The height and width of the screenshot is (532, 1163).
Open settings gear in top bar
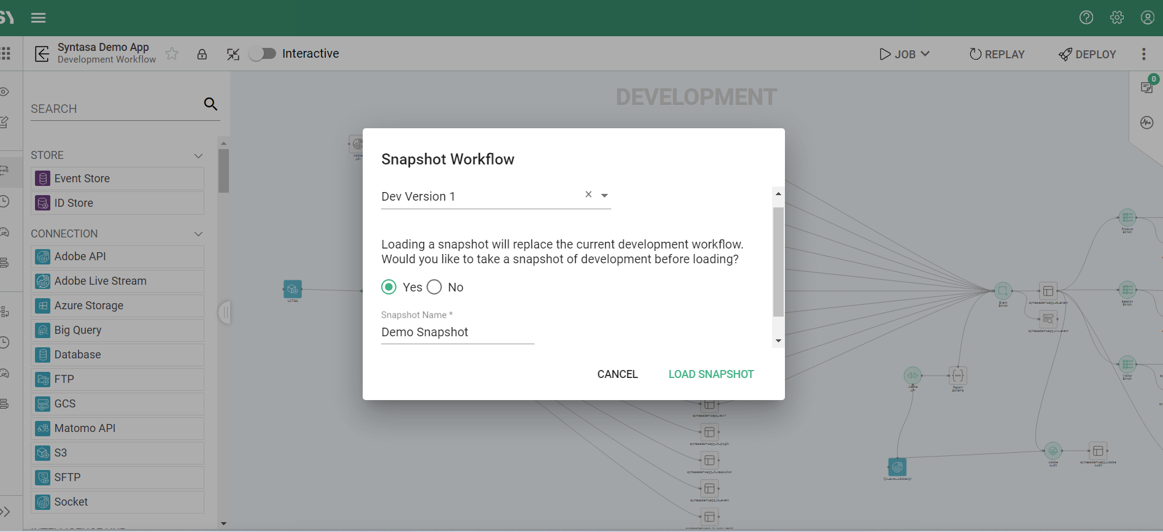pyautogui.click(x=1117, y=18)
